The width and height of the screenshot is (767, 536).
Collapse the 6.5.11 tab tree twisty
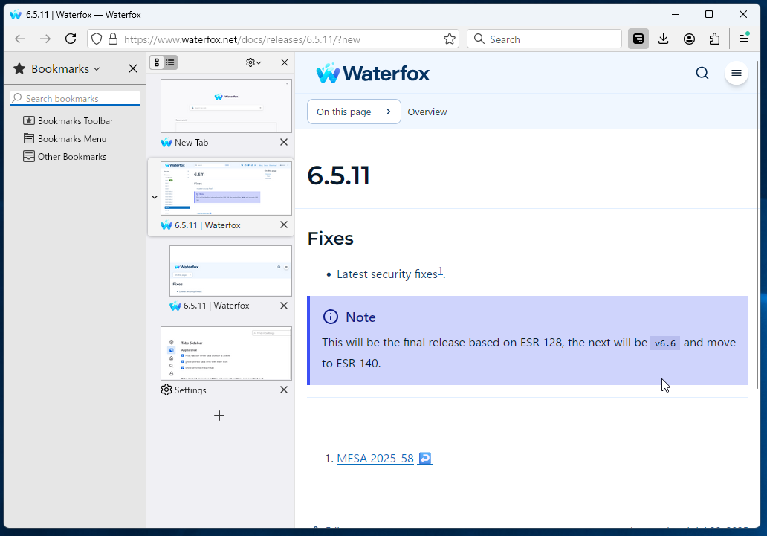(155, 197)
